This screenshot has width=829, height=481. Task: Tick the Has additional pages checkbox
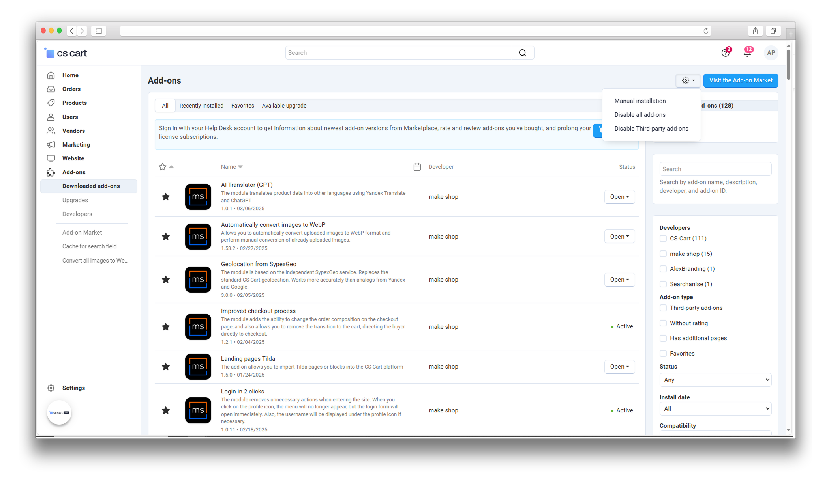click(663, 338)
